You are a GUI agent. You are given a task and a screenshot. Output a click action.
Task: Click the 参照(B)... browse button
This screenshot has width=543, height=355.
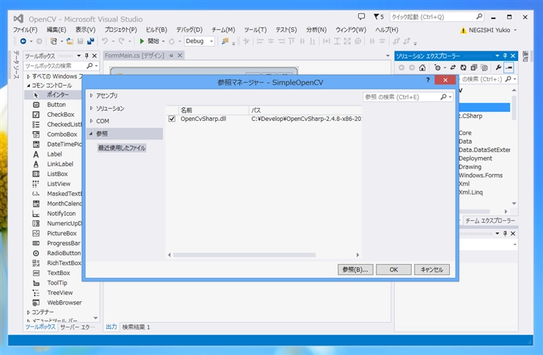(355, 269)
